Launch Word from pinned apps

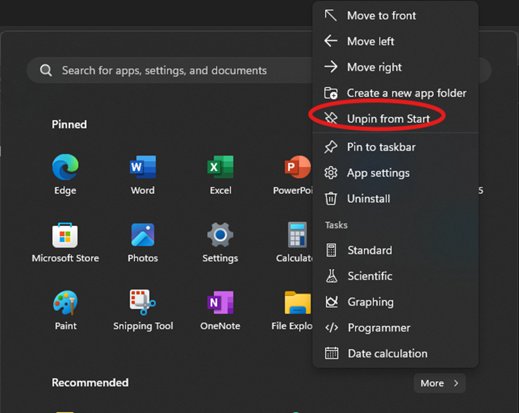(143, 175)
